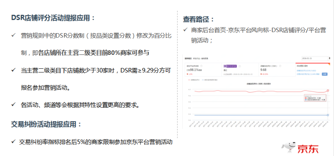This screenshot has width=334, height=156.
Task: Click the small blue button in 活动提报 card
Action: click(325, 74)
